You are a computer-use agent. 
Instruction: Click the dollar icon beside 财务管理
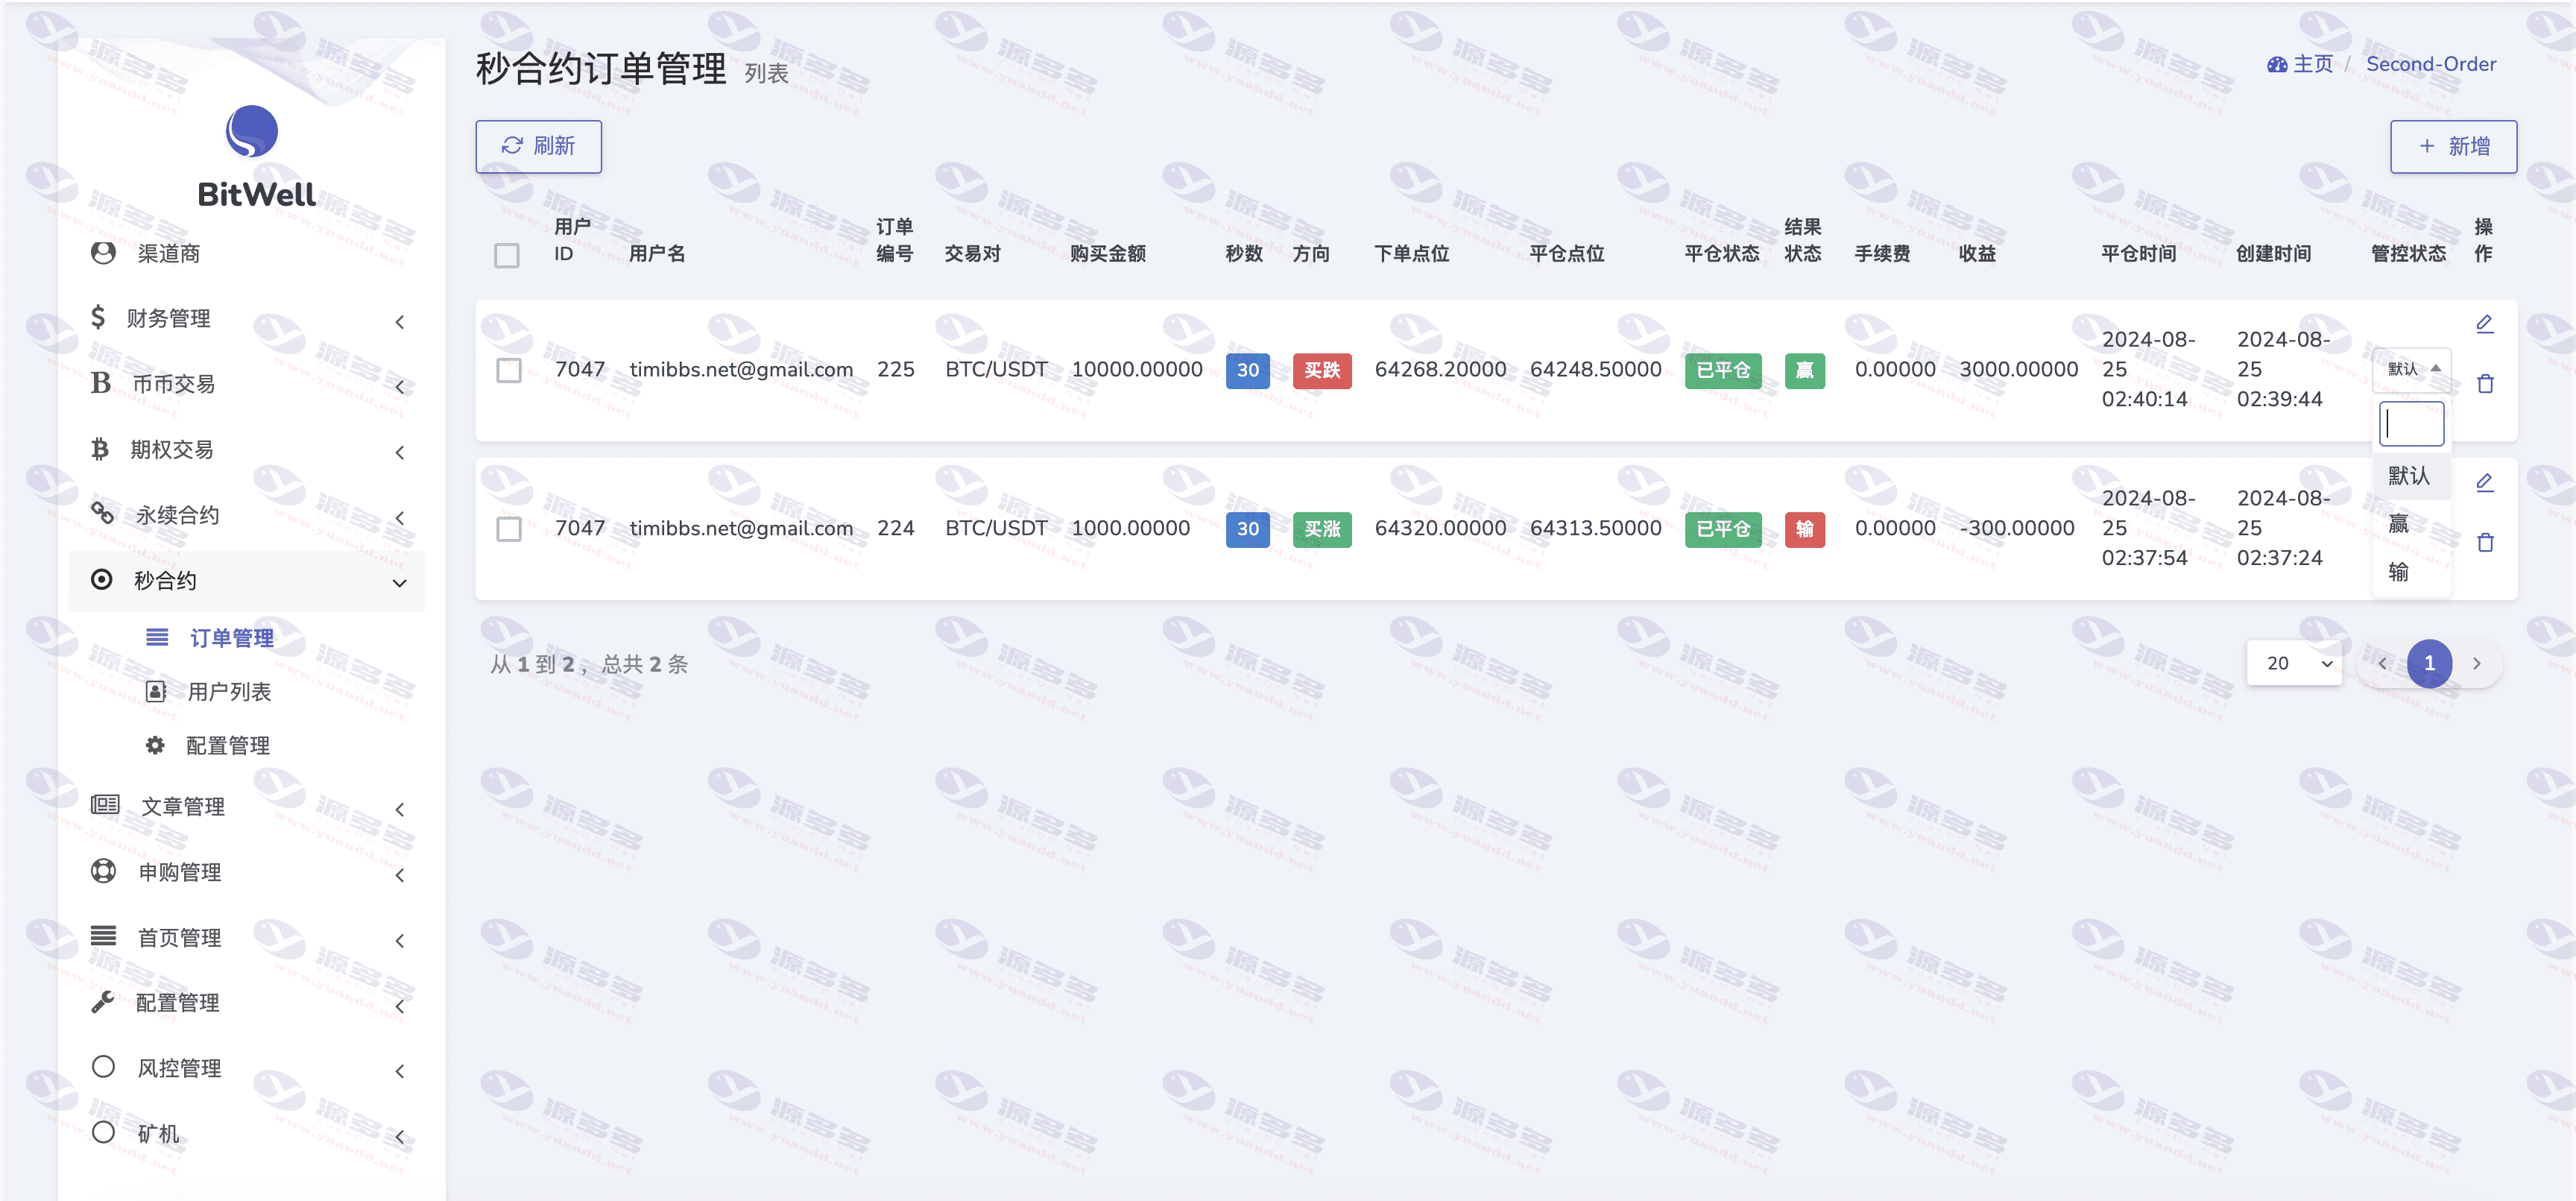98,318
